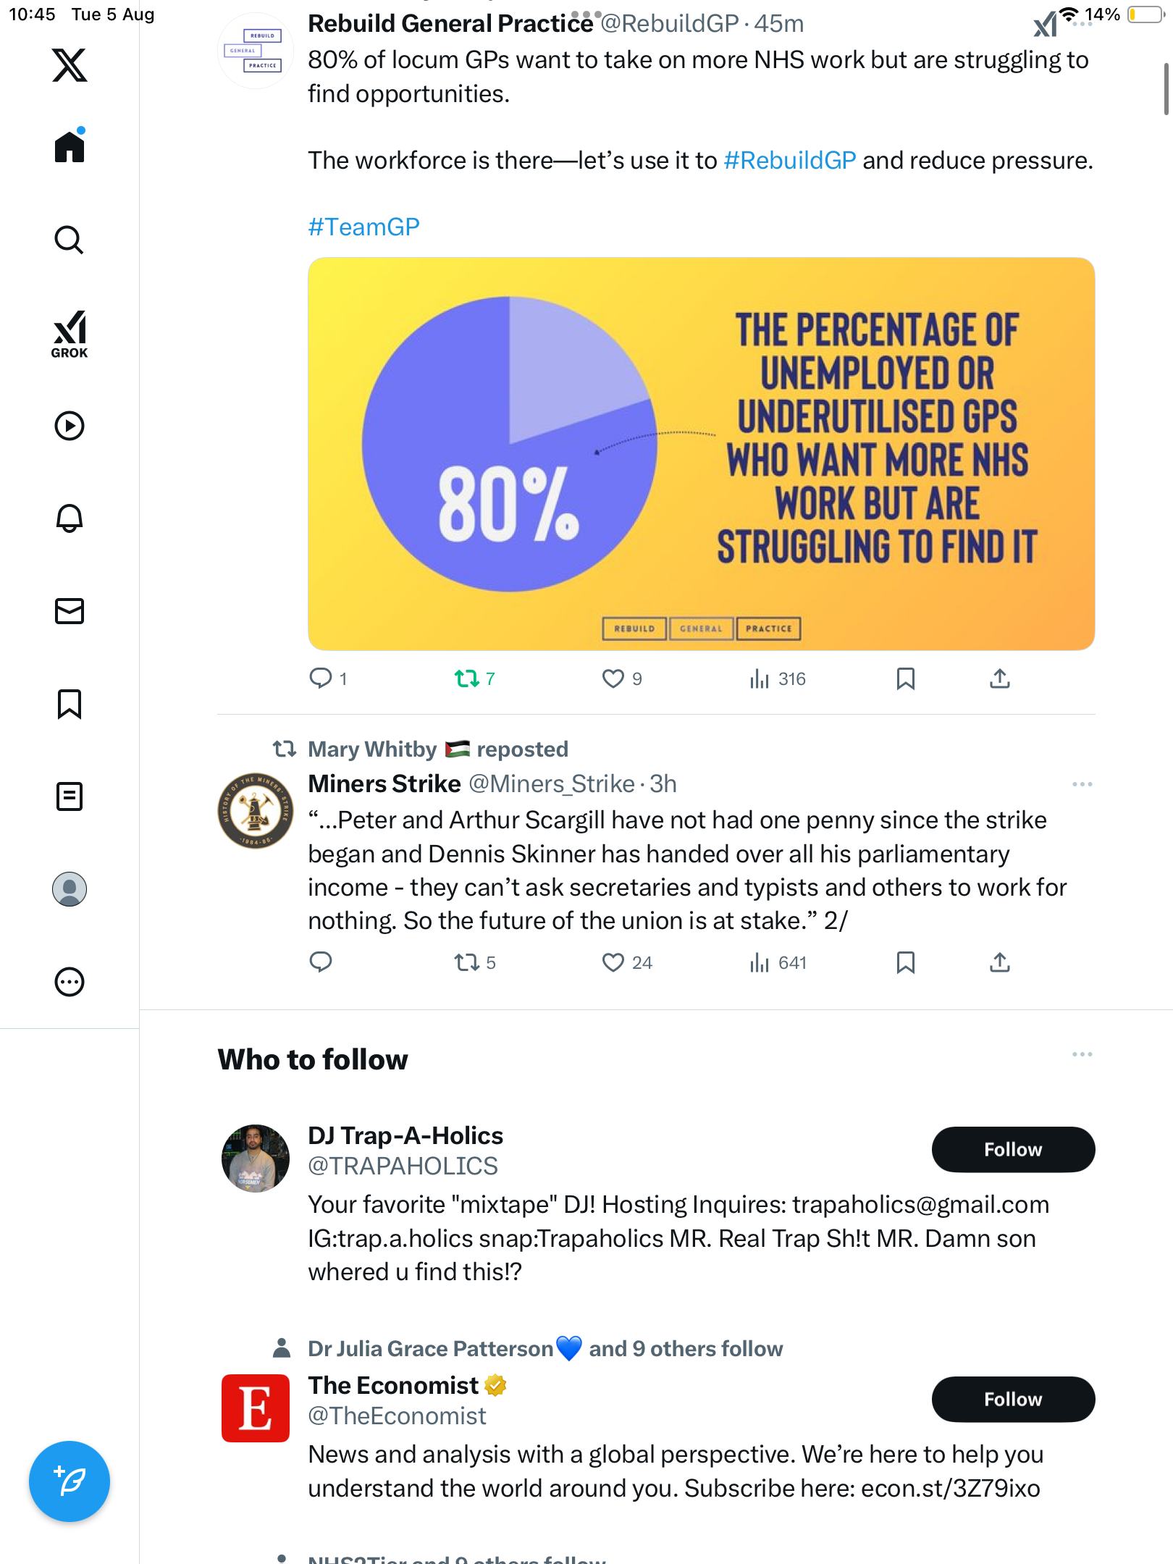Click the page scrollbar on right edge
This screenshot has height=1564, width=1173.
click(1166, 89)
